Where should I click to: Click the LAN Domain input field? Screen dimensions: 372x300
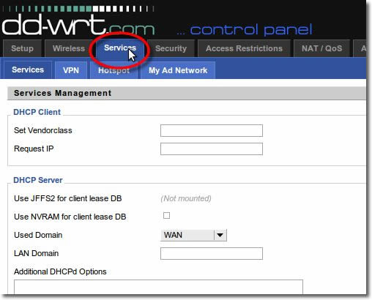212,253
